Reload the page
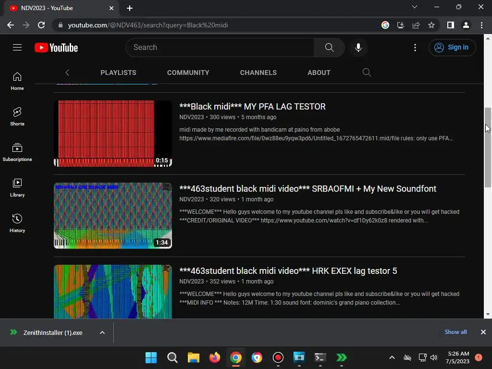 coord(41,25)
